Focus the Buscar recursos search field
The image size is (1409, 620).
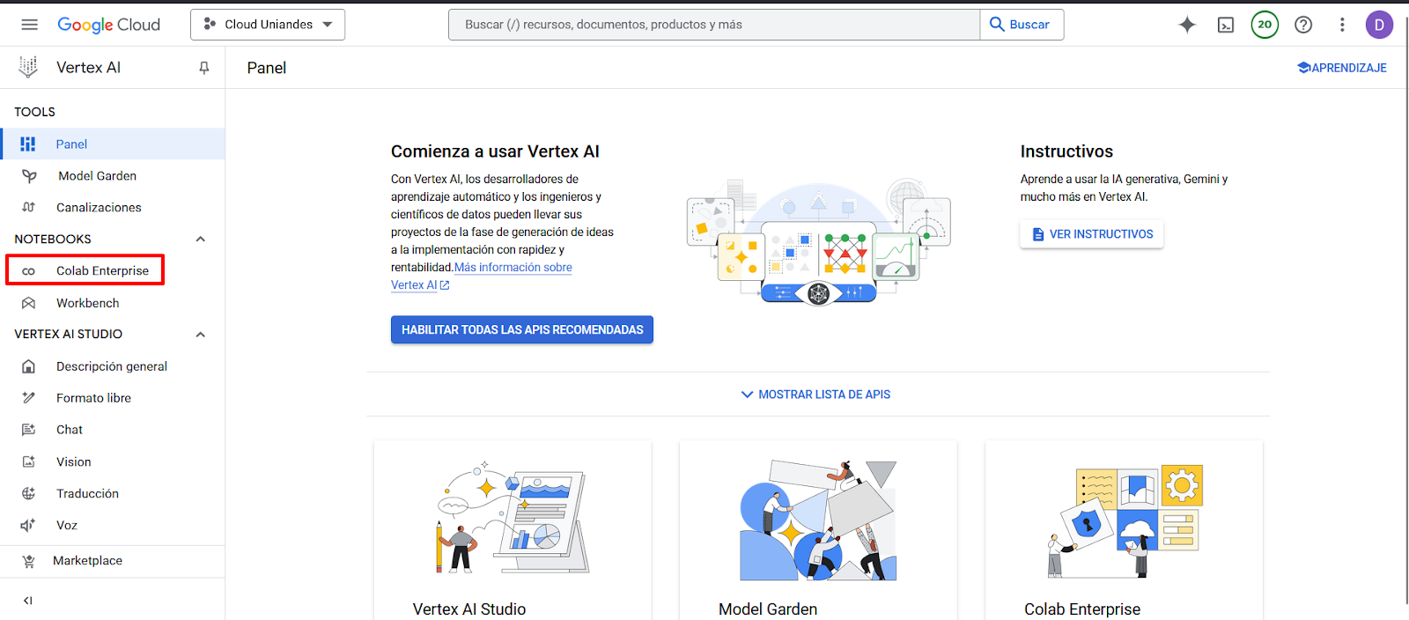point(714,25)
